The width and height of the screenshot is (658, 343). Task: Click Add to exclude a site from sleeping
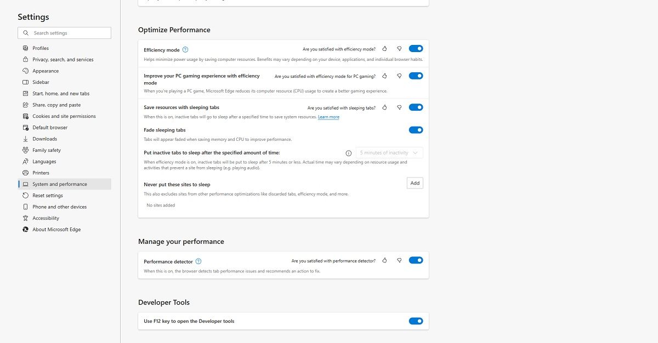415,183
